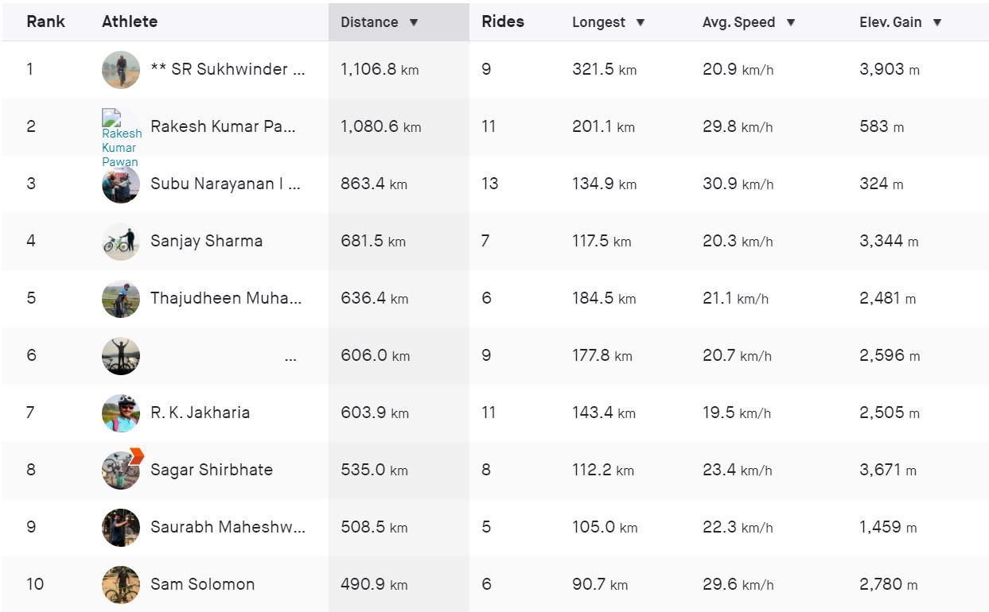Open the Thajudheen Muha... athlete link
The width and height of the screenshot is (989, 612).
[226, 298]
